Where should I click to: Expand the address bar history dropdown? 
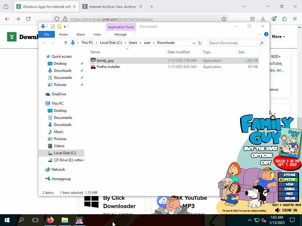(x=194, y=43)
